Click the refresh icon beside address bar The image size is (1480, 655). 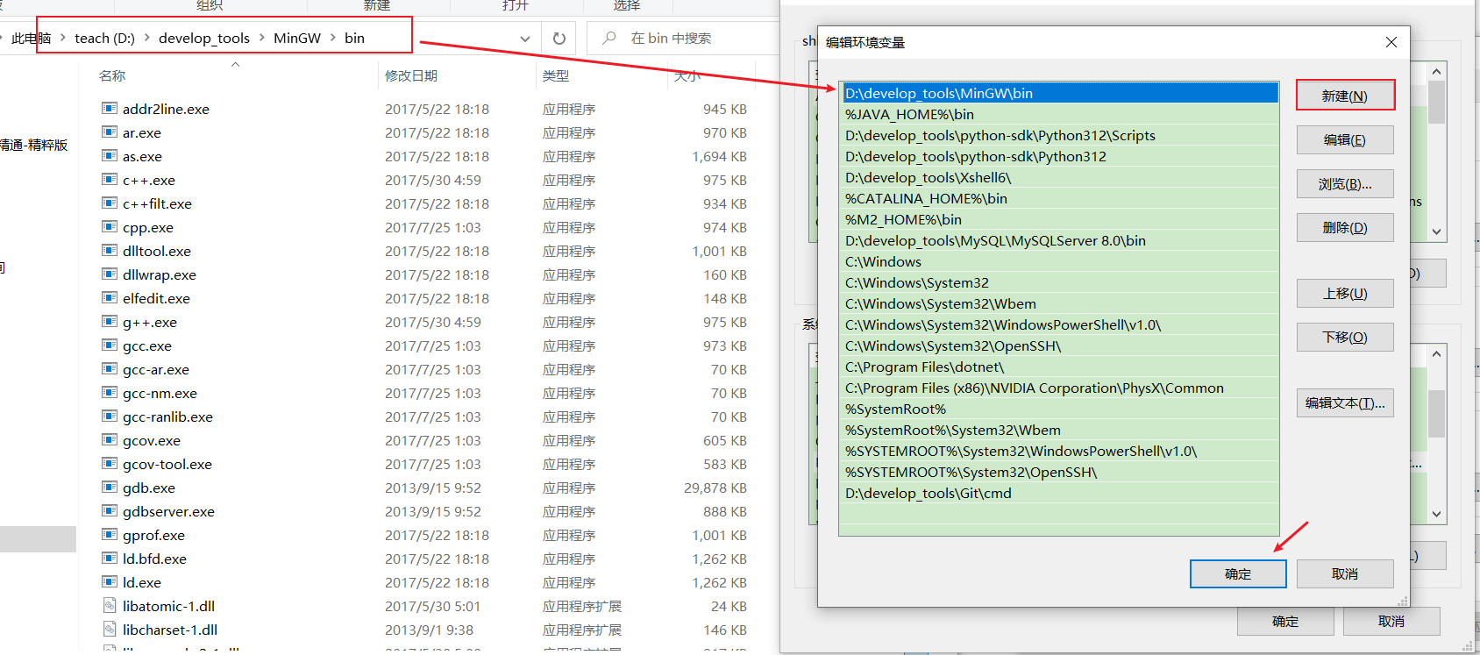(x=559, y=39)
